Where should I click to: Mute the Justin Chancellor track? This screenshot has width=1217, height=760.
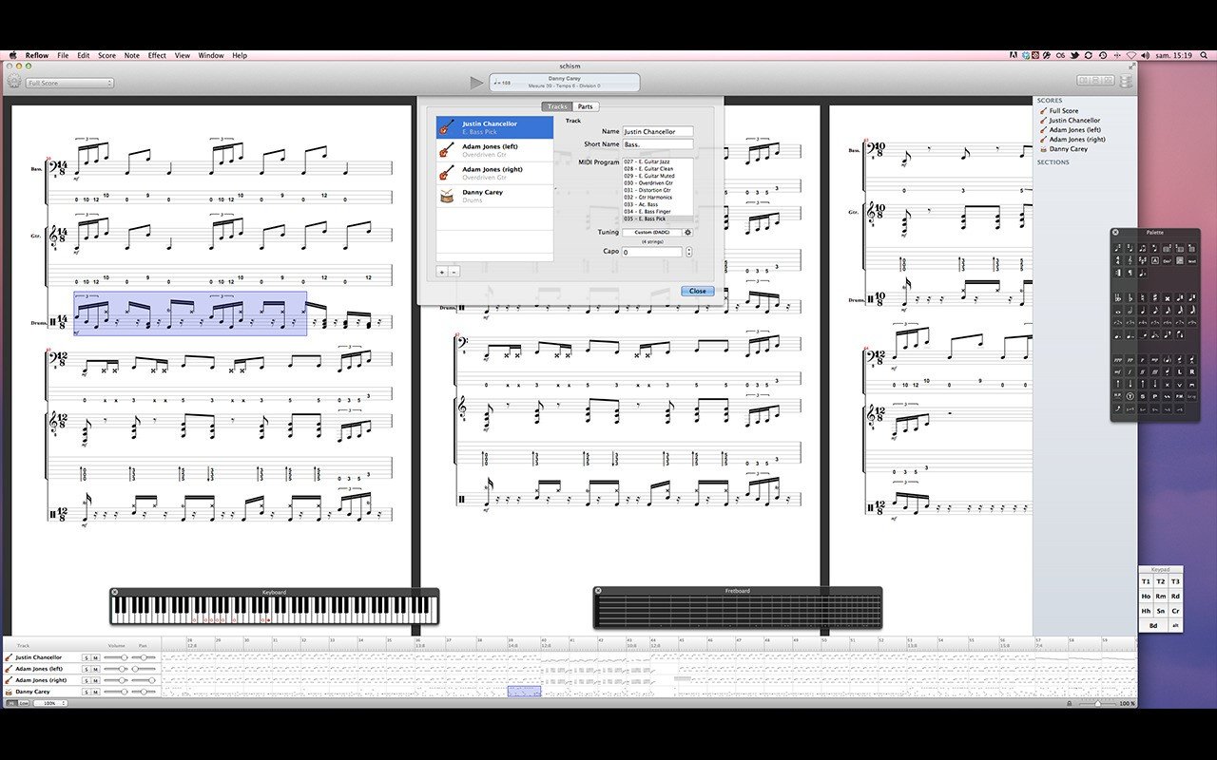pyautogui.click(x=96, y=657)
